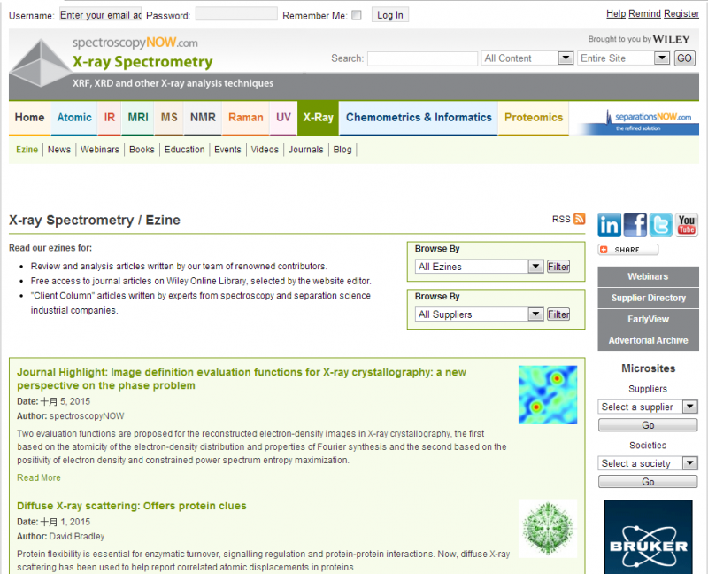Switch to the Atomic tab
Image resolution: width=708 pixels, height=574 pixels.
74,118
